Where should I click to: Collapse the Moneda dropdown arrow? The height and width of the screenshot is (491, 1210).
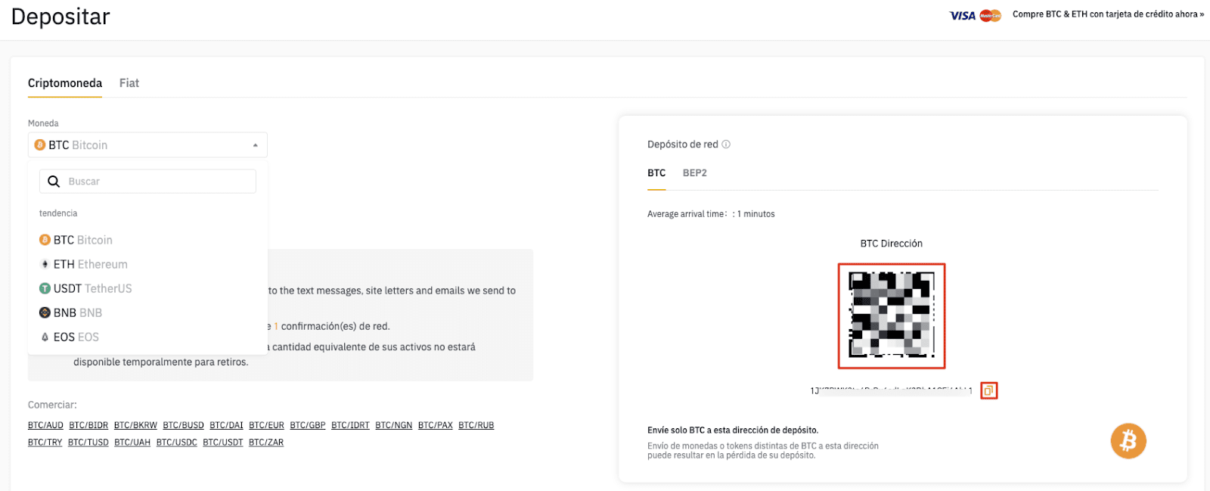pos(256,145)
